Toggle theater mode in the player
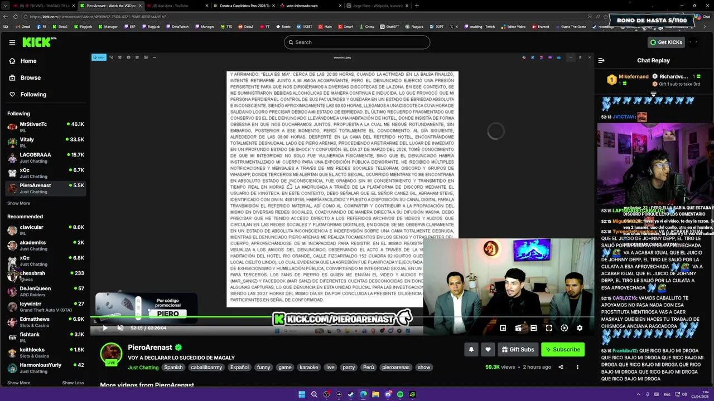 tap(533, 328)
